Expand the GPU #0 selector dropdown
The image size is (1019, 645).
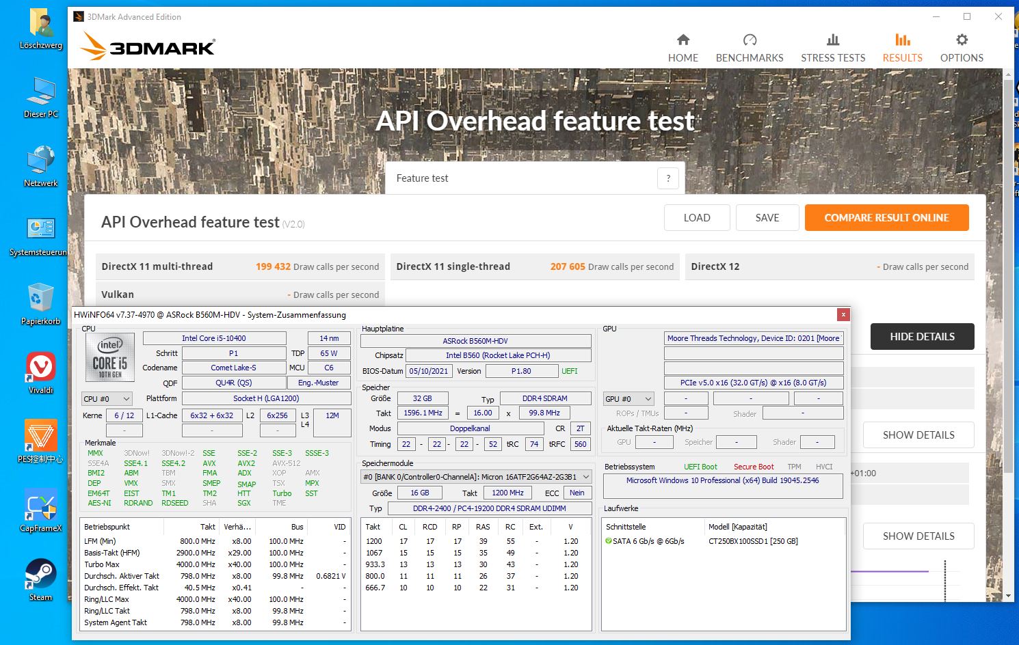click(628, 399)
